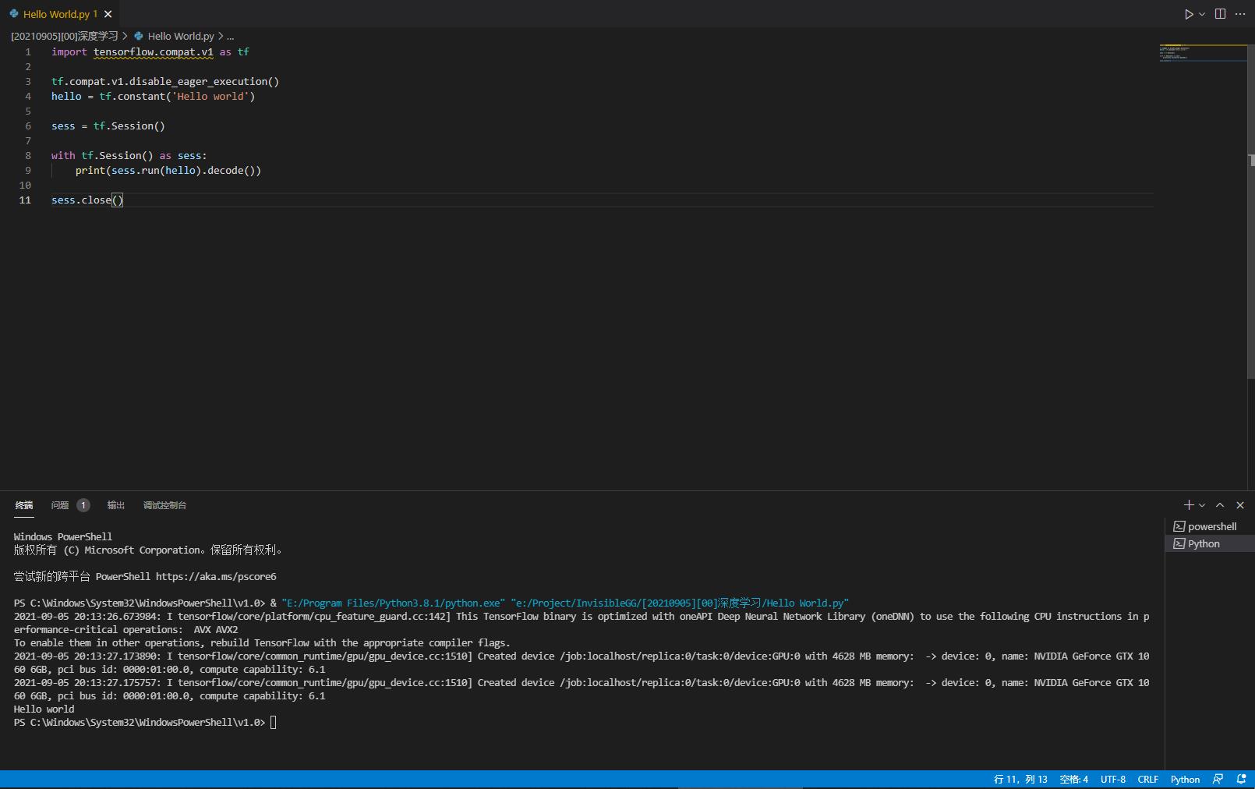1255x789 pixels.
Task: Open the 深度学习 folder breadcrumb
Action: pyautogui.click(x=64, y=36)
